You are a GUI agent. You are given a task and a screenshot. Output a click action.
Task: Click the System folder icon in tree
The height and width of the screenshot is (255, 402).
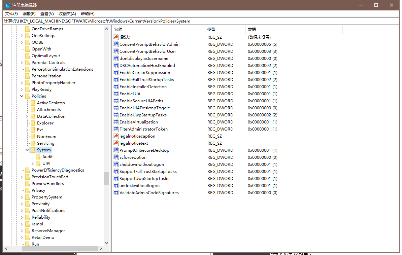tap(33, 150)
